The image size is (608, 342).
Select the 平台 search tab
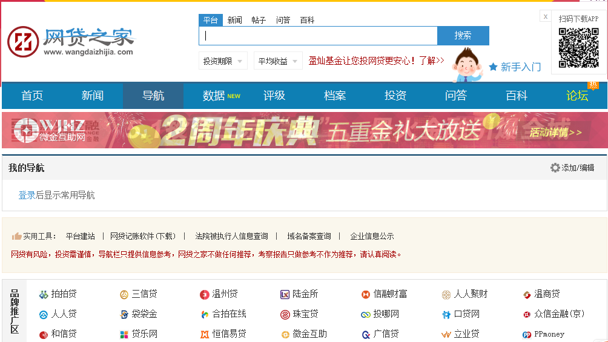pyautogui.click(x=211, y=20)
